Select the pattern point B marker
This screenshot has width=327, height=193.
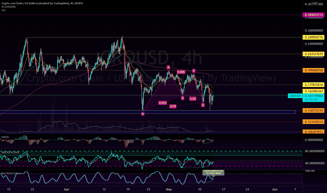tap(182, 98)
